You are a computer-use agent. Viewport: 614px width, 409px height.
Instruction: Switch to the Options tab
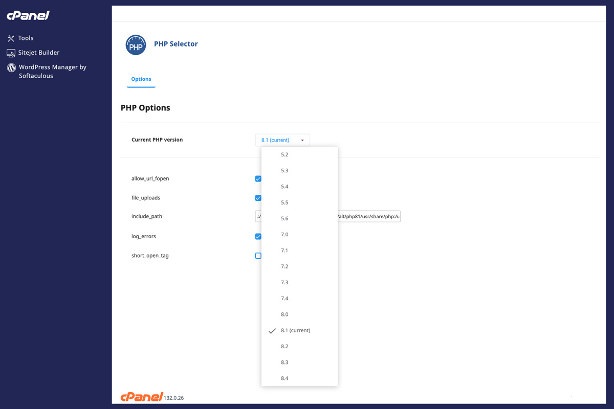[141, 79]
